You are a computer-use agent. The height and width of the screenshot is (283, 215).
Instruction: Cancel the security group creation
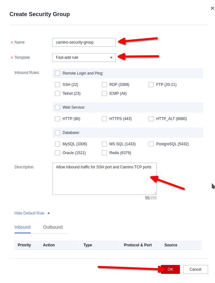pos(195,269)
